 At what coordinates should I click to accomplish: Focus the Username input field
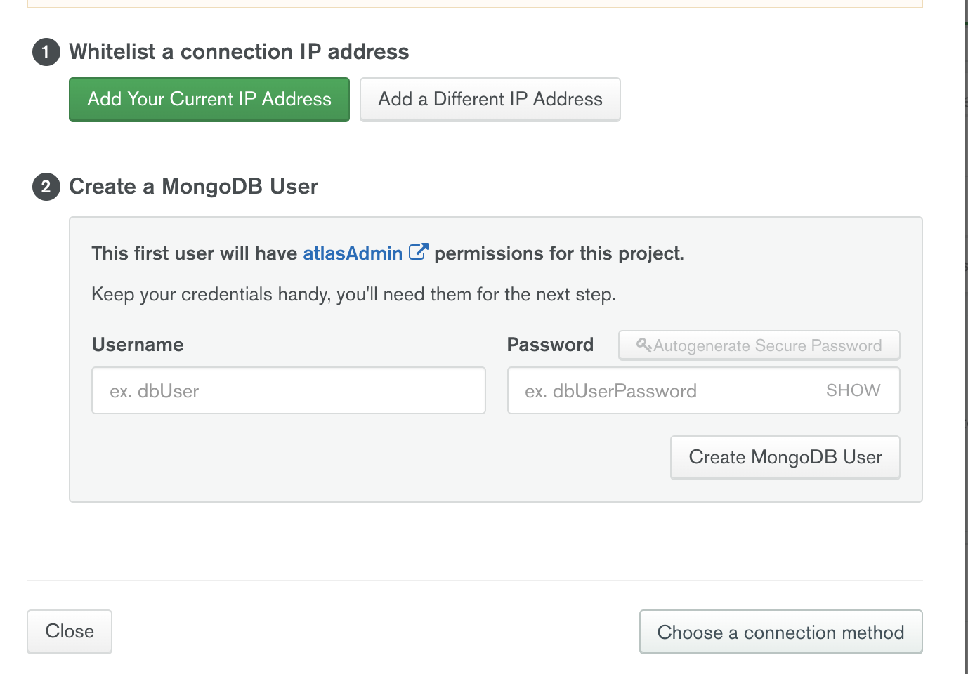pyautogui.click(x=288, y=390)
